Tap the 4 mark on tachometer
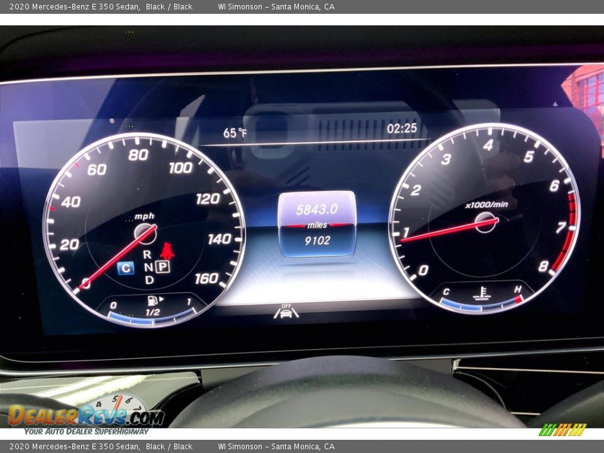 click(x=488, y=145)
